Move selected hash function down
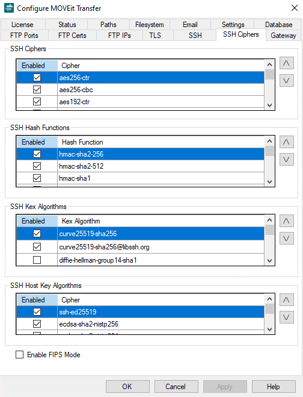 [x=287, y=160]
